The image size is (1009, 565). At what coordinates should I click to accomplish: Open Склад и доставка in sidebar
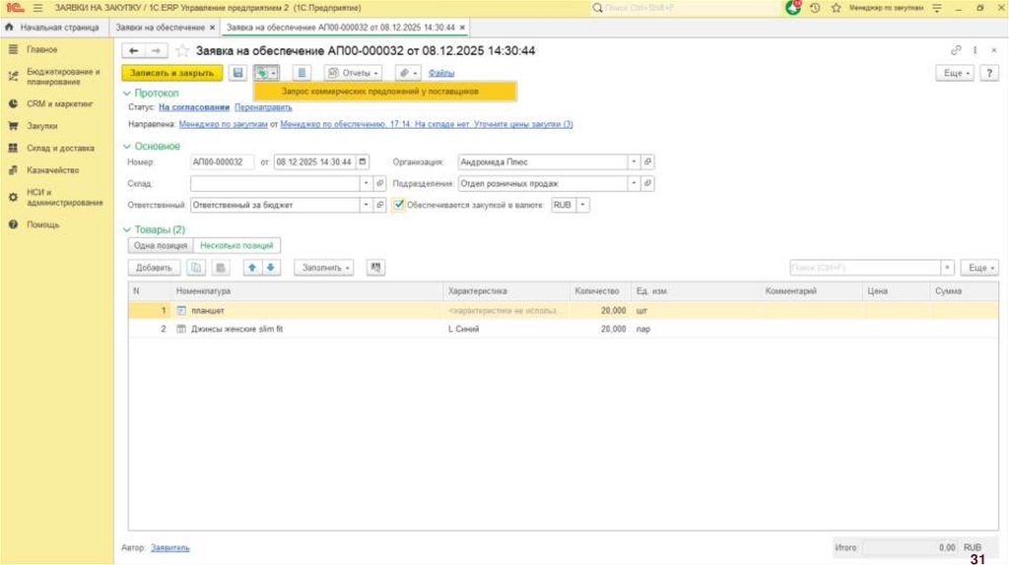click(60, 148)
